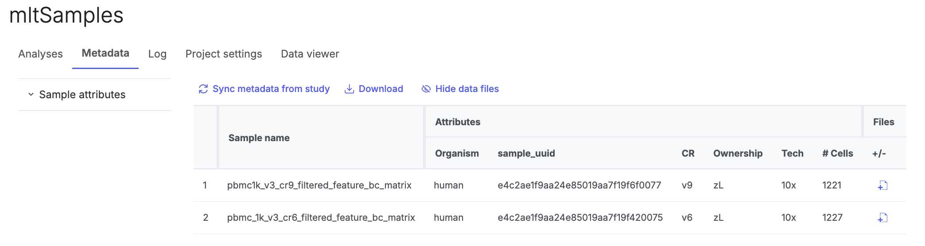925x246 pixels.
Task: Collapse the Sample attributes chevron
Action: (31, 95)
